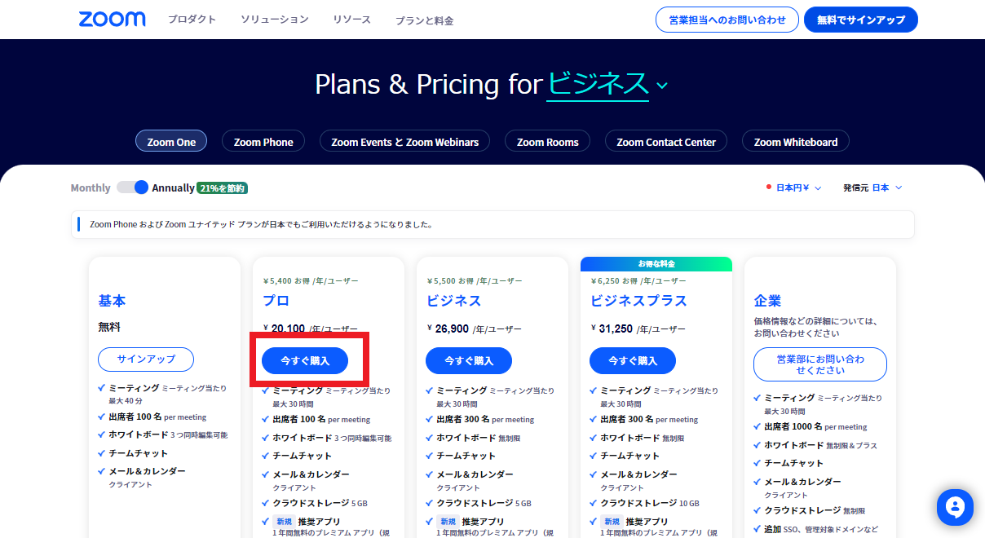985x538 pixels.
Task: Select the Zoom Phone tab
Action: click(263, 141)
